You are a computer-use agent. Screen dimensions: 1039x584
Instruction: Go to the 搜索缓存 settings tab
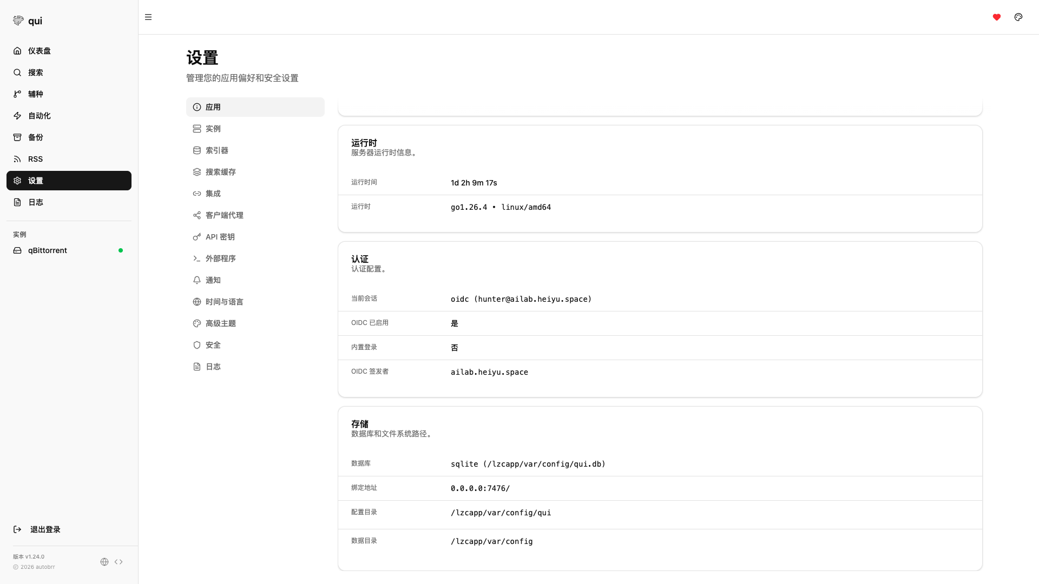tap(255, 172)
